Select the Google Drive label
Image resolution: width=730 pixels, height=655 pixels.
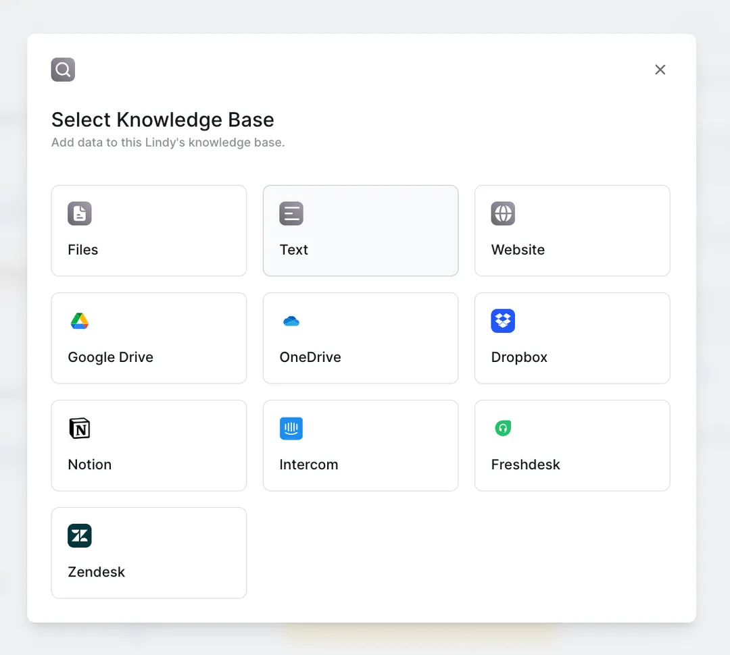(110, 357)
